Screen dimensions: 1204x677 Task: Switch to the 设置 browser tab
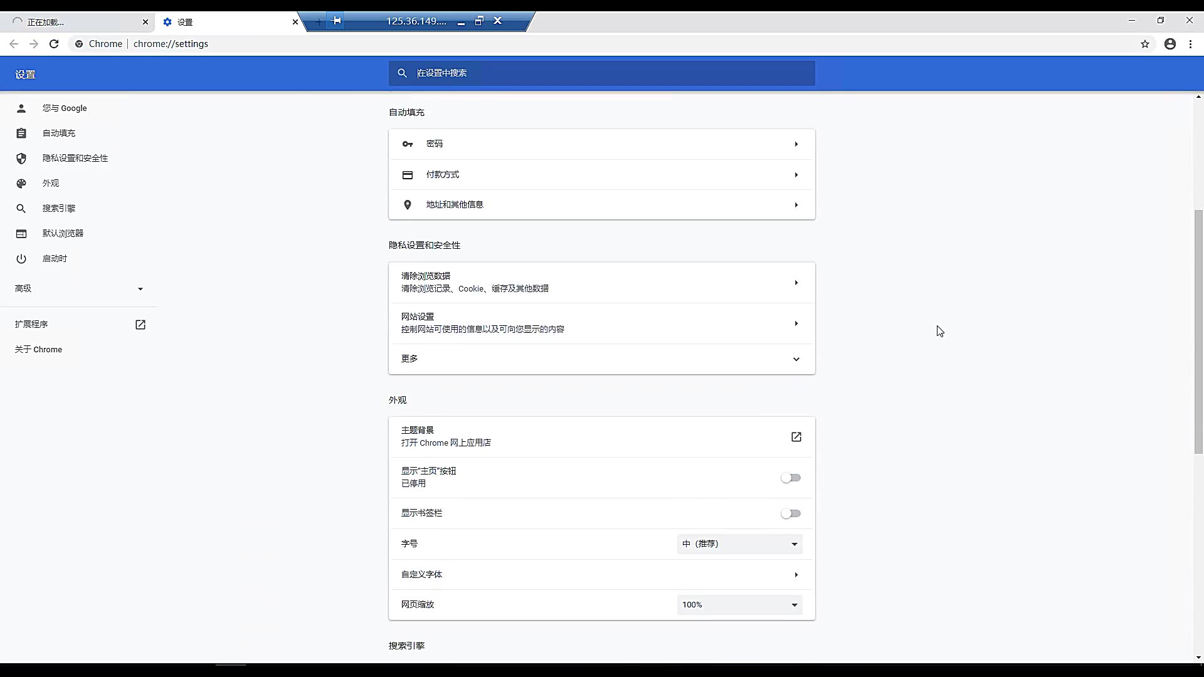186,22
